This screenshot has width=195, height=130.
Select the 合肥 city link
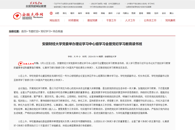57,13
